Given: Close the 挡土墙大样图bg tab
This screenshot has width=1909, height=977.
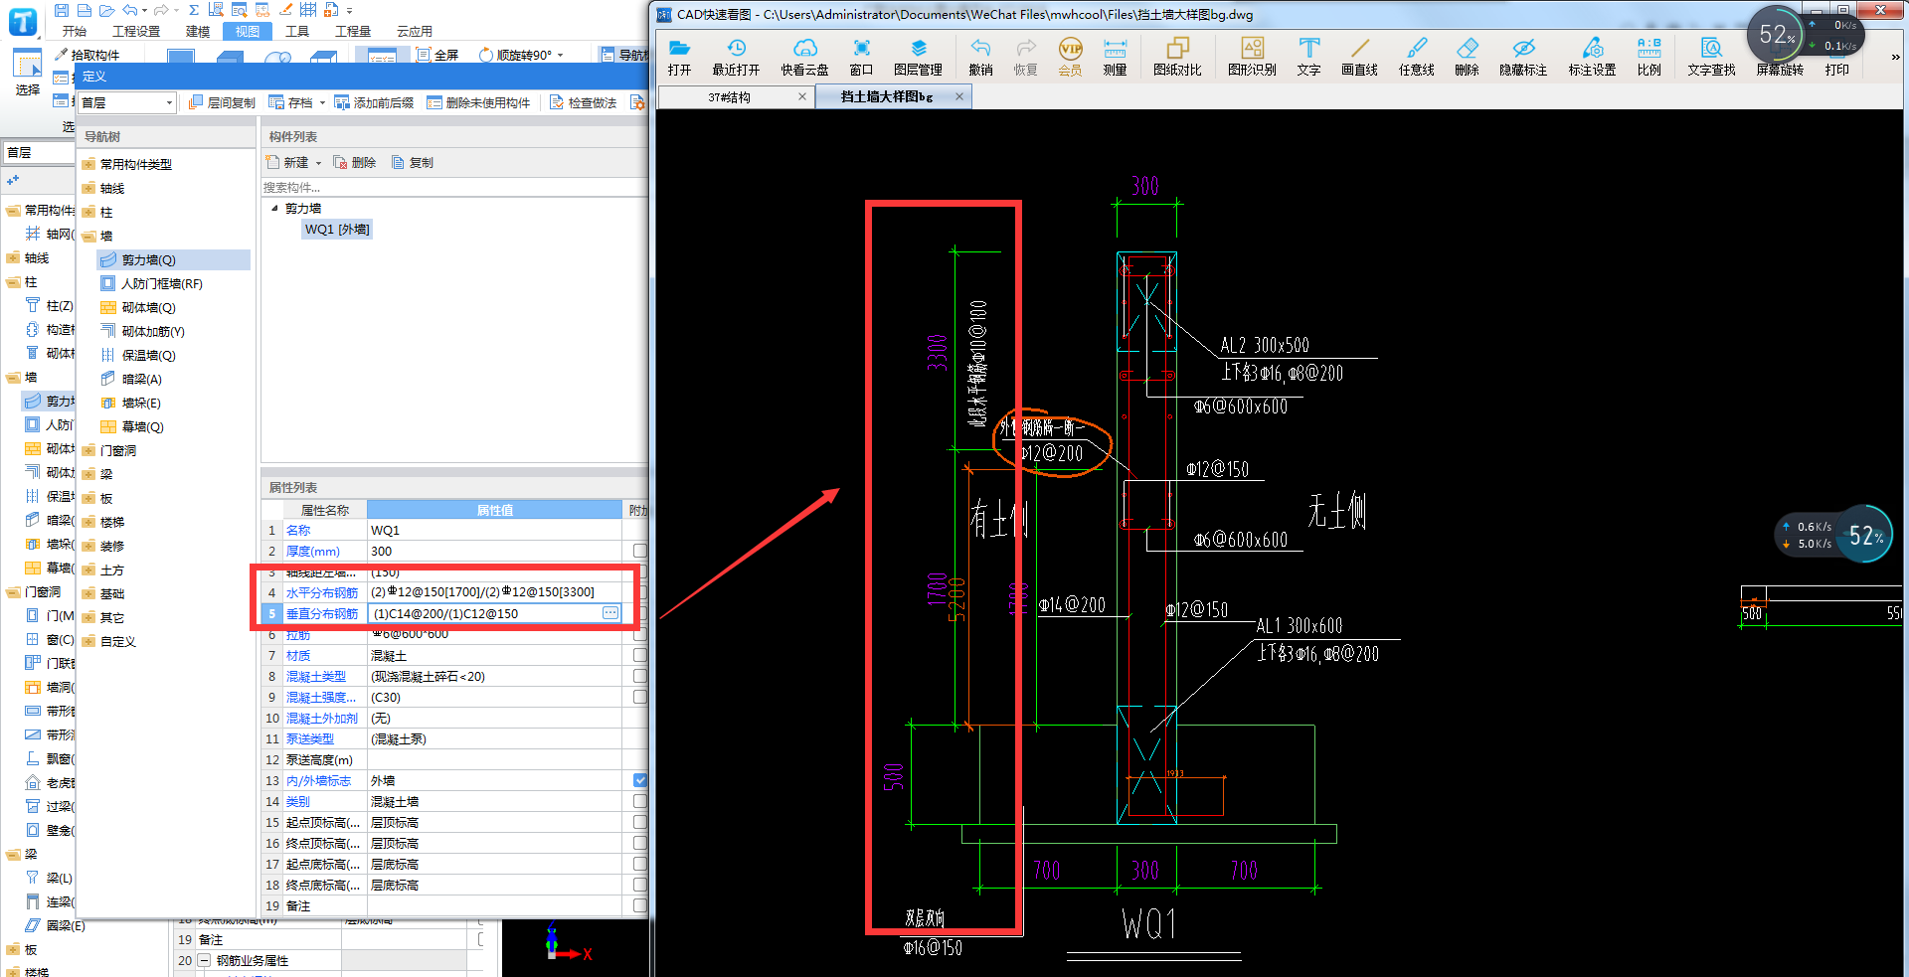Looking at the screenshot, I should tap(959, 96).
